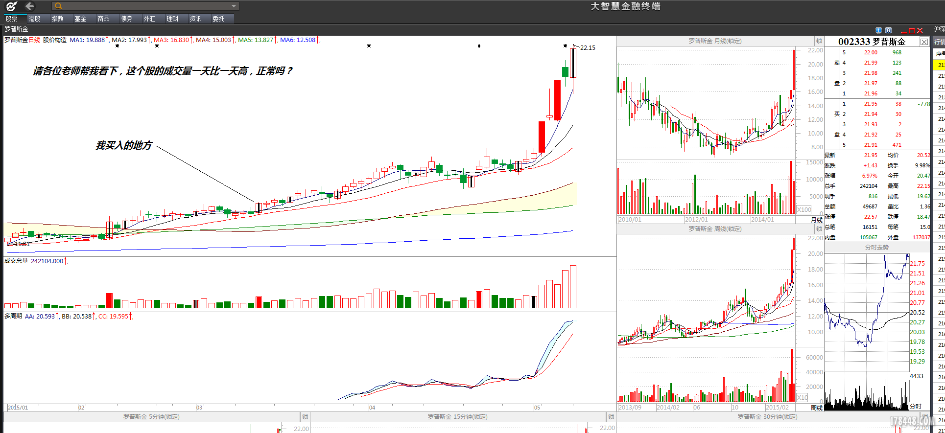The image size is (945, 433).
Task: Click the 罗普斯金 月线(锁定) chart header
Action: 715,41
